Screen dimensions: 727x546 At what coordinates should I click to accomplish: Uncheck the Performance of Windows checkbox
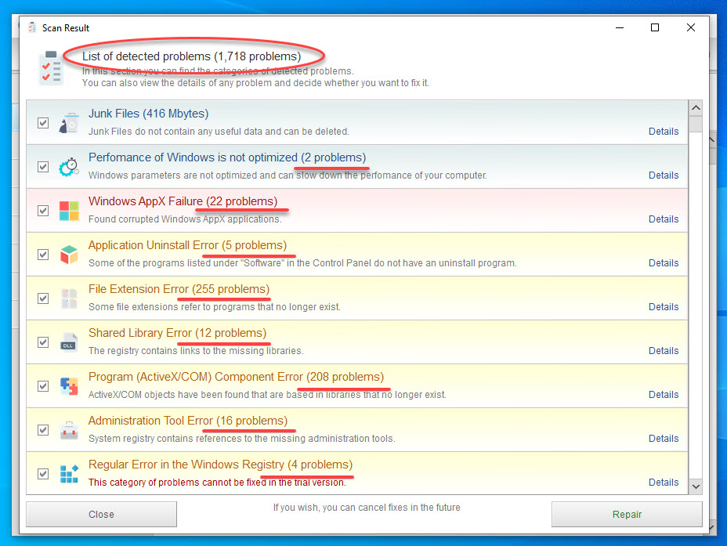point(43,167)
